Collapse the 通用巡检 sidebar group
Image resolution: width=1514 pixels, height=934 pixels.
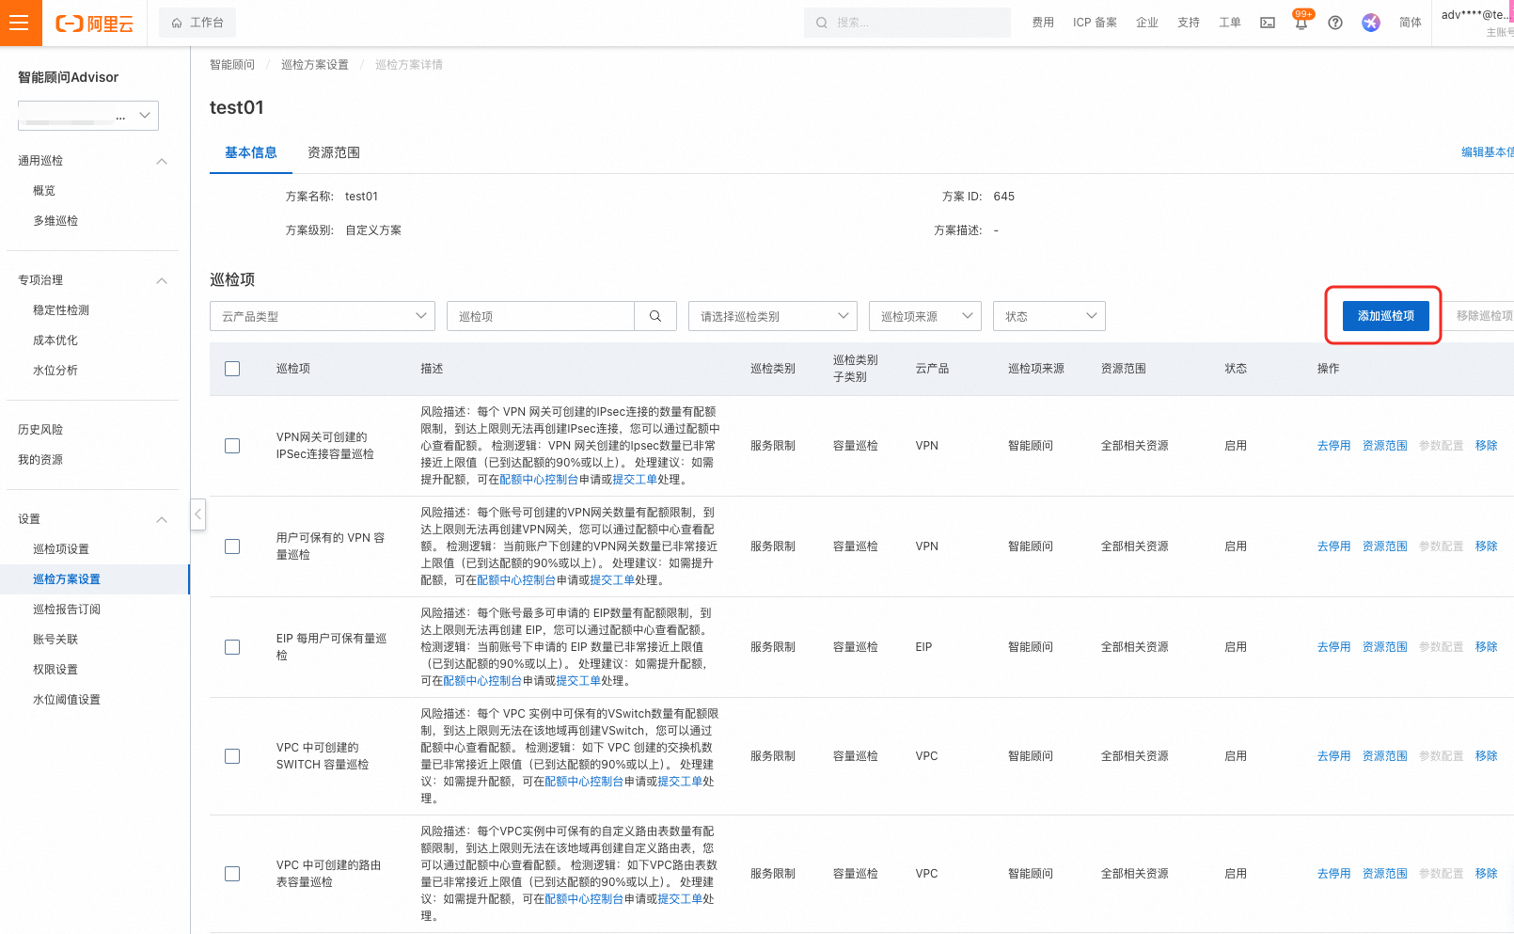click(162, 161)
